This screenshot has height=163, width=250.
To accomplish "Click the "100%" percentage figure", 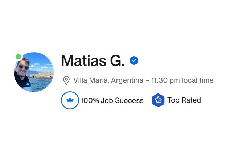I will pyautogui.click(x=90, y=101).
